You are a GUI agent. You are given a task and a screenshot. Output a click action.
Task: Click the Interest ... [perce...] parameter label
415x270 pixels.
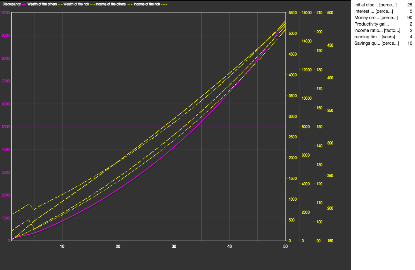pyautogui.click(x=373, y=12)
